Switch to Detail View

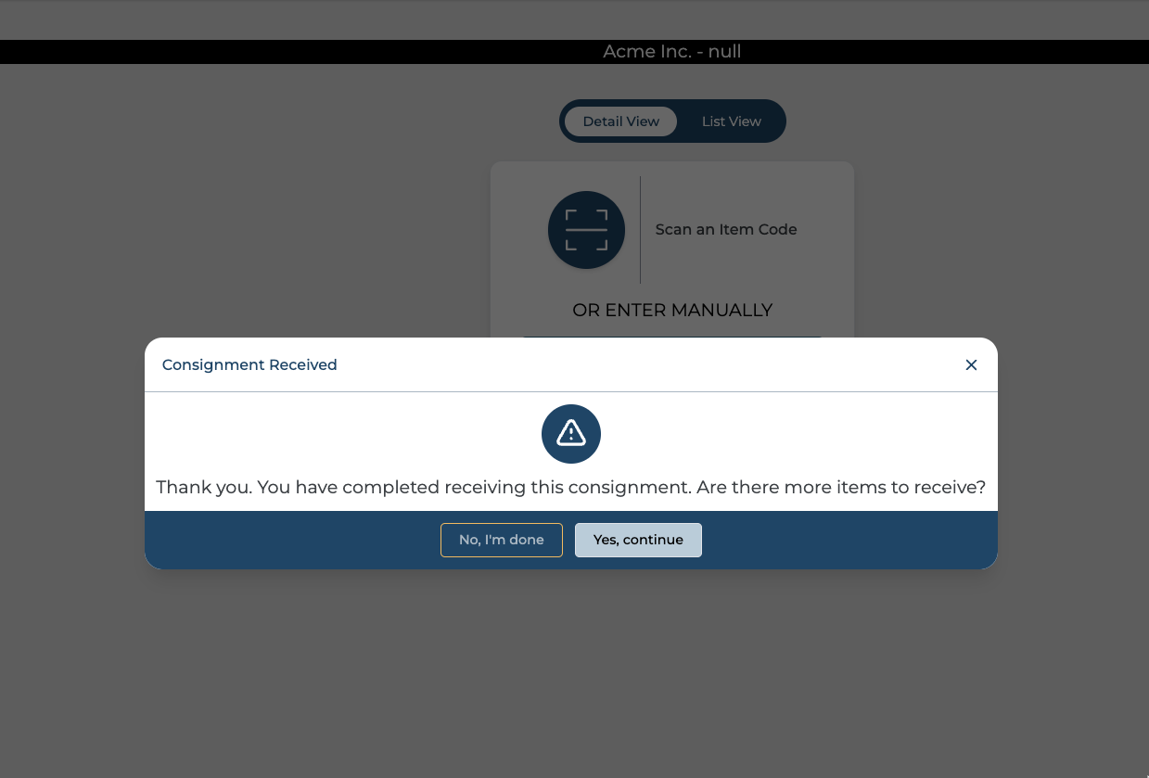pyautogui.click(x=620, y=121)
